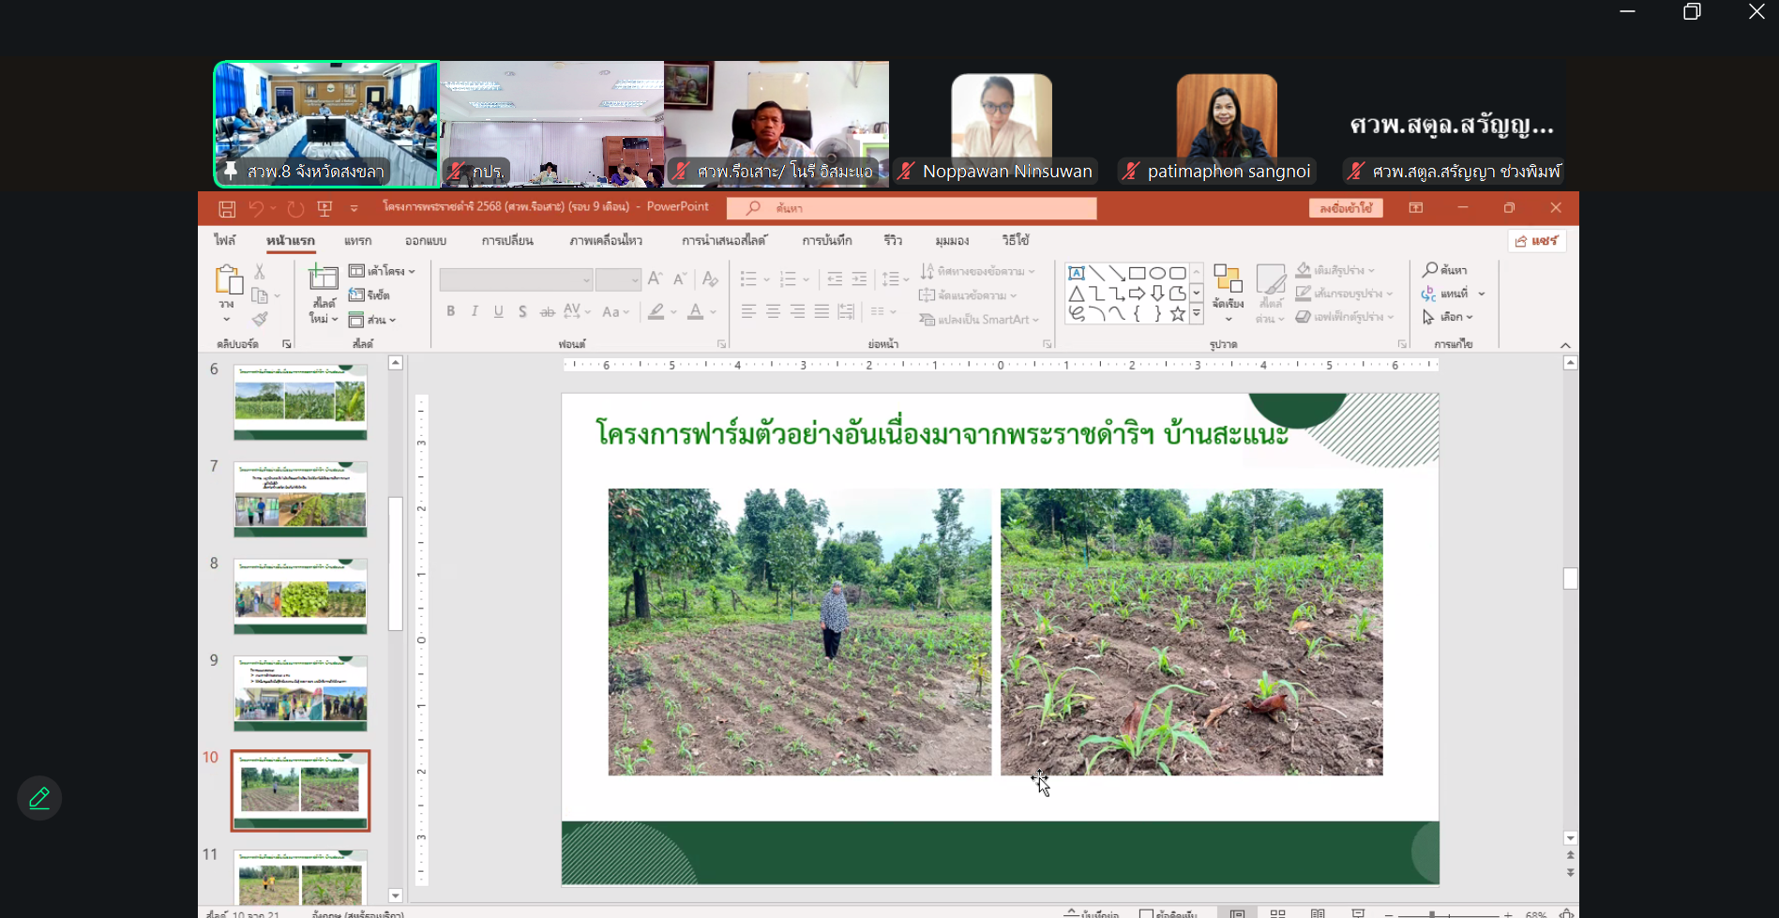
Task: Align text left icon
Action: (x=748, y=311)
